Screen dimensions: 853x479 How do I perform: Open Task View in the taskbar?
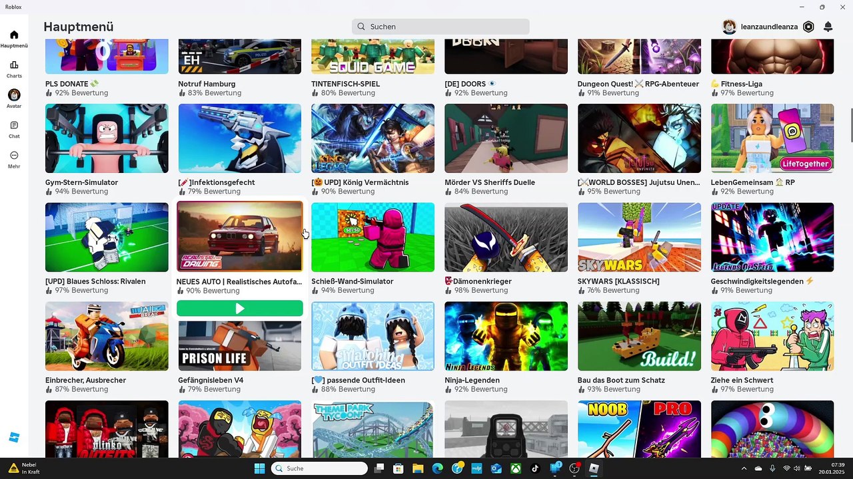click(379, 468)
